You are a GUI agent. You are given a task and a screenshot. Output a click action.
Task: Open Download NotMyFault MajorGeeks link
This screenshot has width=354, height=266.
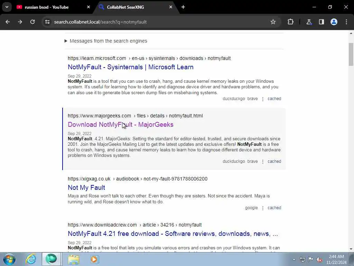click(x=121, y=125)
